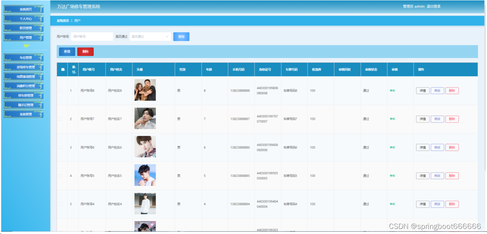Click green 审核 link for 用户账号8
The width and height of the screenshot is (487, 234).
(x=392, y=91)
